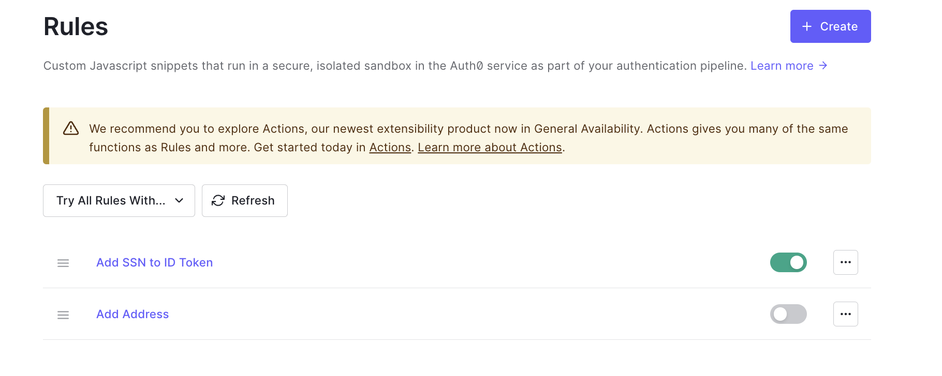Select Learn more about Actions
Viewport: 942px width, 376px height.
click(490, 147)
